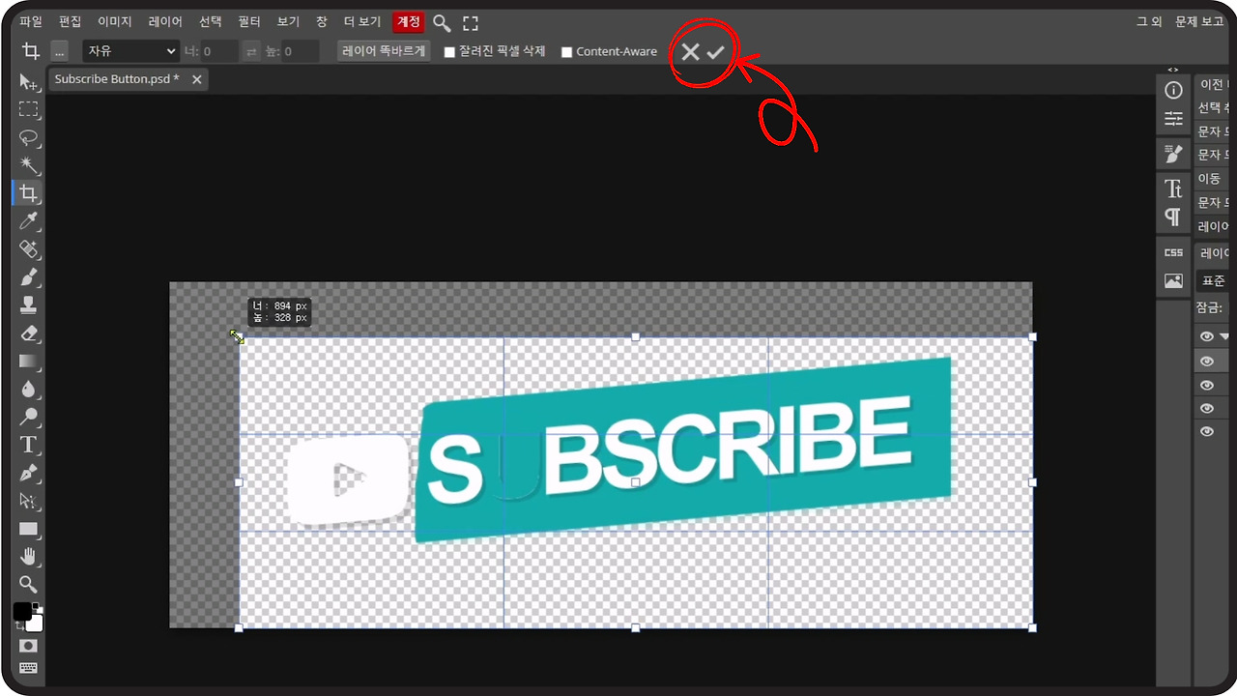The height and width of the screenshot is (696, 1237).
Task: Open the 자유 crop ratio dropdown
Action: click(x=130, y=51)
